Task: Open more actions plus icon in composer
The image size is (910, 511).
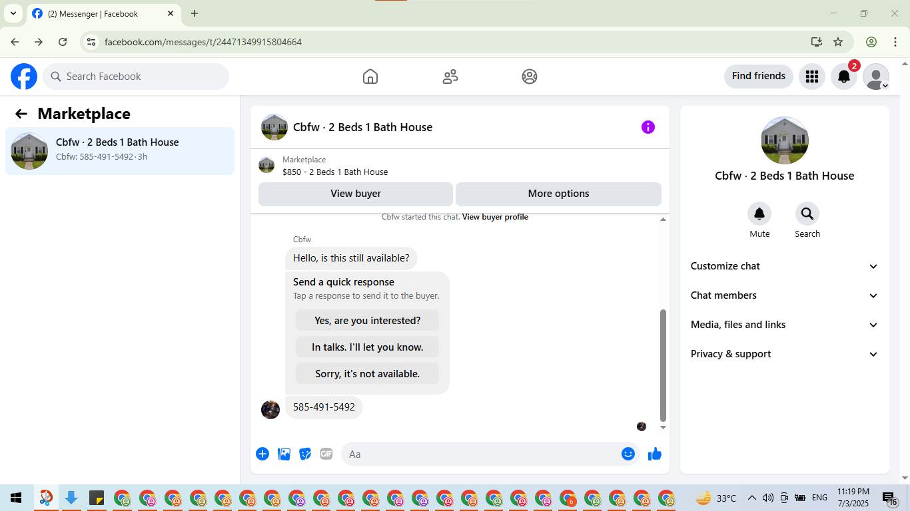Action: pyautogui.click(x=262, y=454)
